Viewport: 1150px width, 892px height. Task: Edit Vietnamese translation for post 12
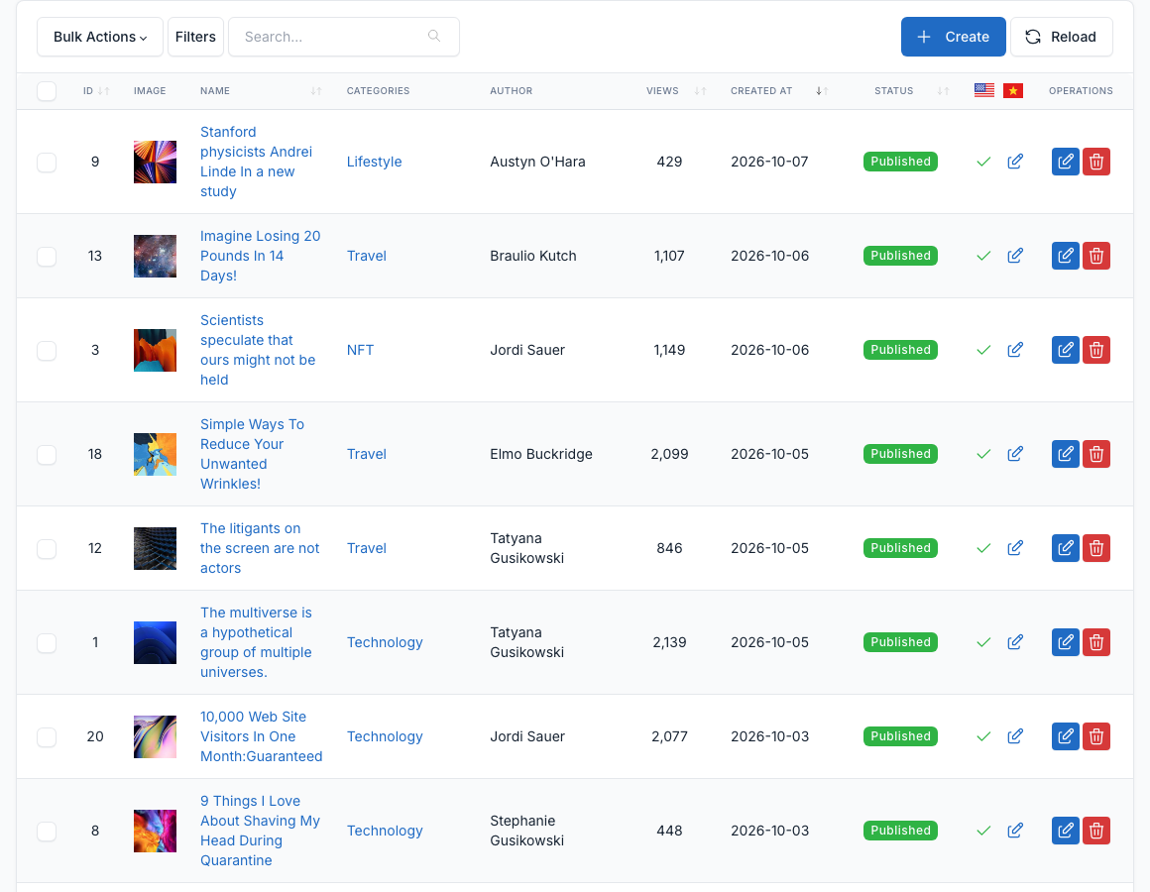(1015, 548)
